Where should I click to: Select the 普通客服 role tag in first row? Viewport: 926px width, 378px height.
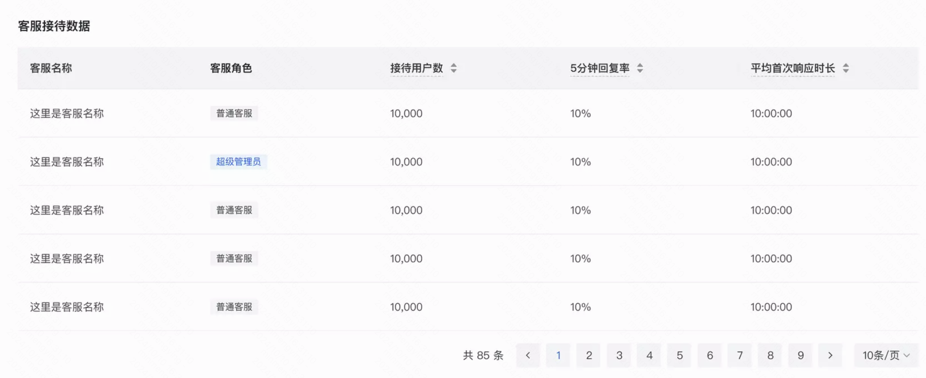coord(234,113)
